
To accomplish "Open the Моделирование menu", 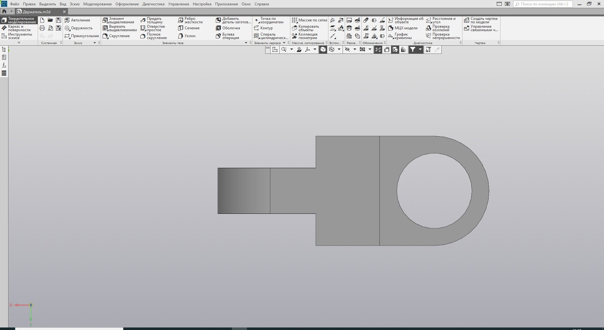I will coord(97,4).
